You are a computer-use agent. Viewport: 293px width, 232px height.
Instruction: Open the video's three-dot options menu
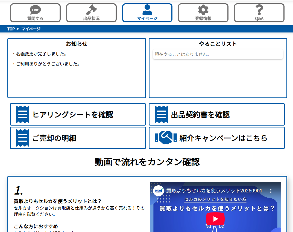pos(271,191)
